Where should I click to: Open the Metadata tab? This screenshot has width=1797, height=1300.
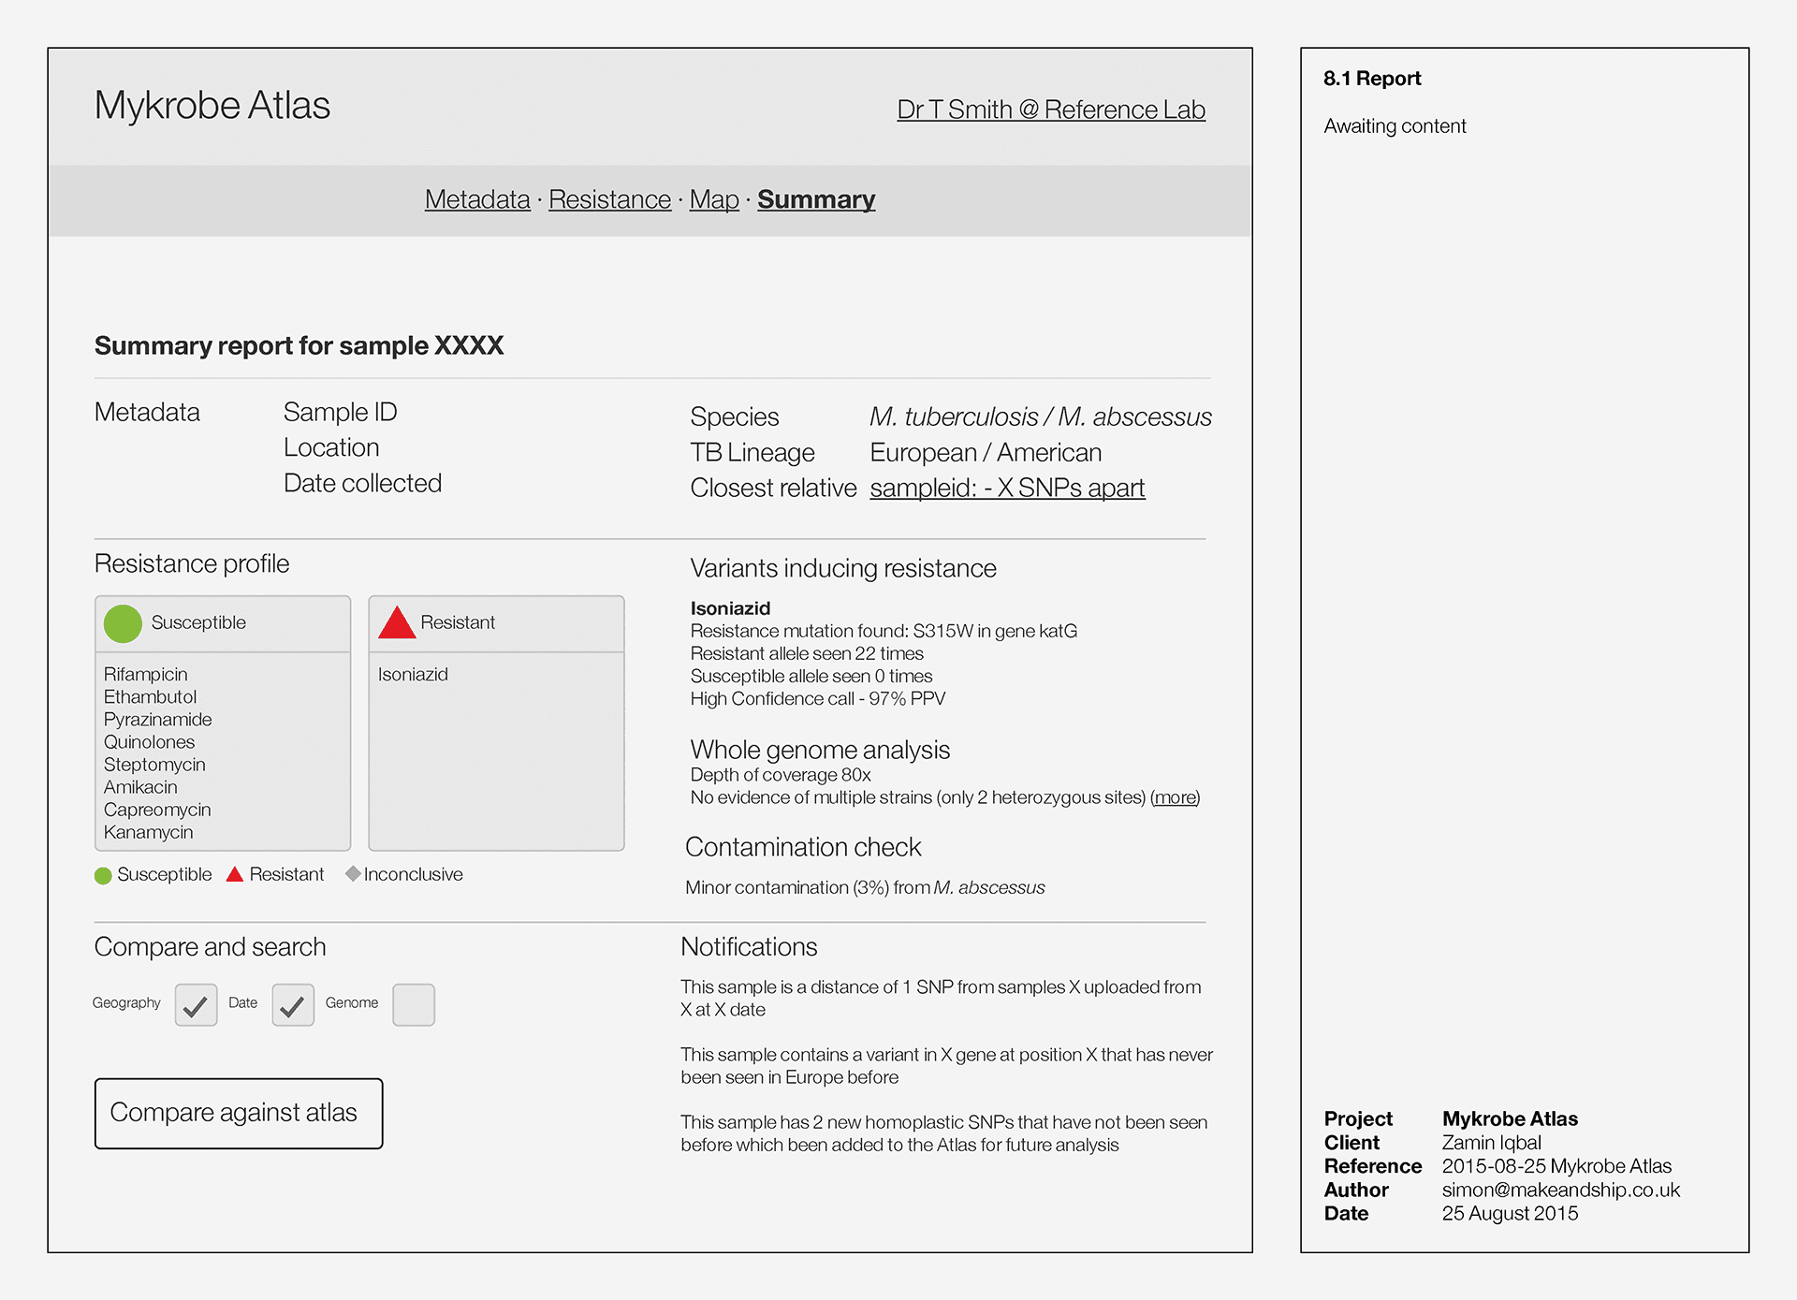point(477,199)
